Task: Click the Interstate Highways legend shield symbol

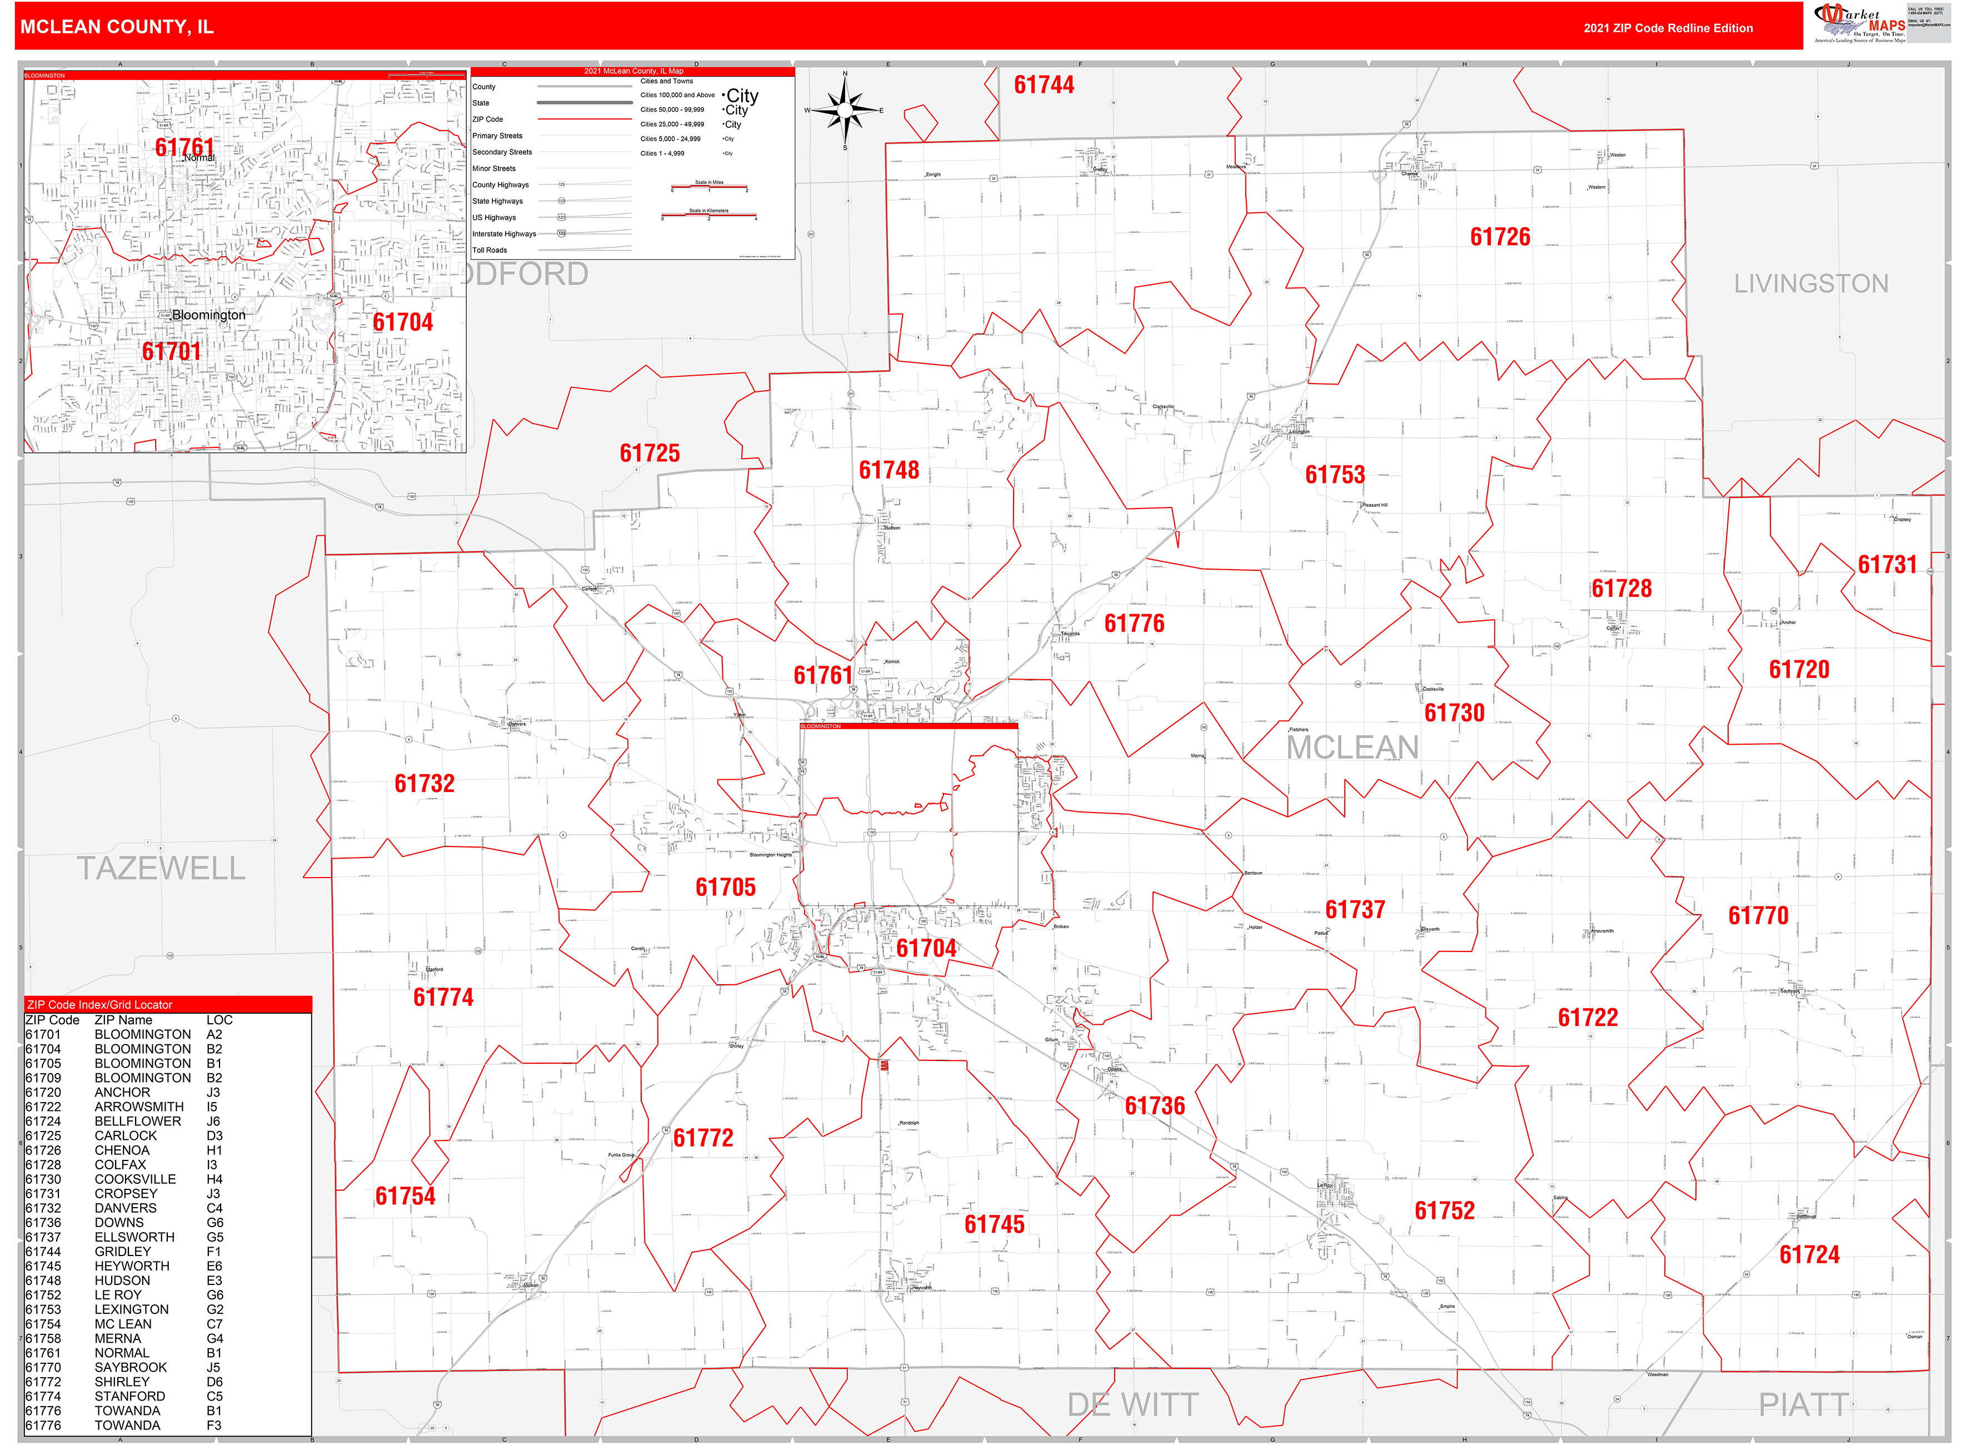Action: click(562, 233)
